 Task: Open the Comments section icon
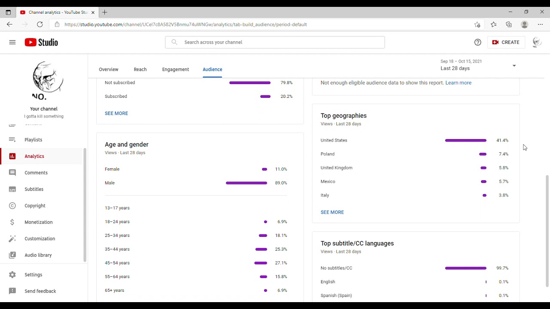pyautogui.click(x=12, y=173)
